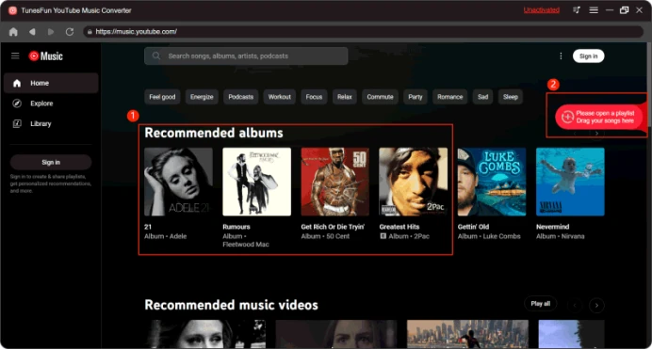Viewport: 652px width, 350px height.
Task: Click the 'Recommended music videos' heading
Action: pos(231,305)
